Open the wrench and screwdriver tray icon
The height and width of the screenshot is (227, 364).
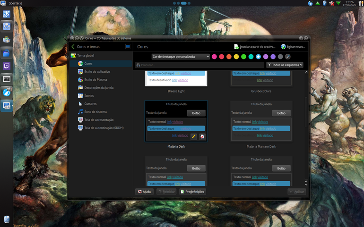click(x=361, y=3)
